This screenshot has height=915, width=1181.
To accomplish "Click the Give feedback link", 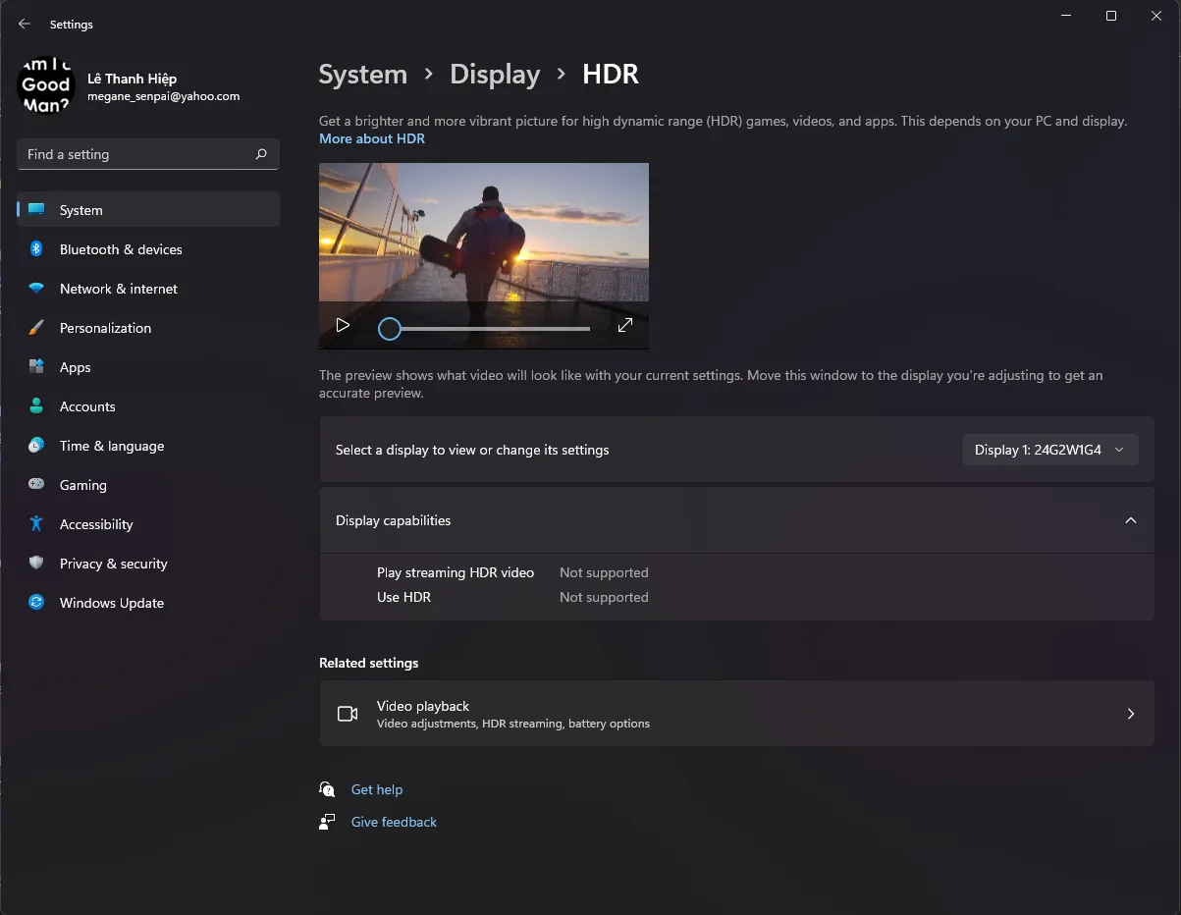I will pyautogui.click(x=394, y=822).
